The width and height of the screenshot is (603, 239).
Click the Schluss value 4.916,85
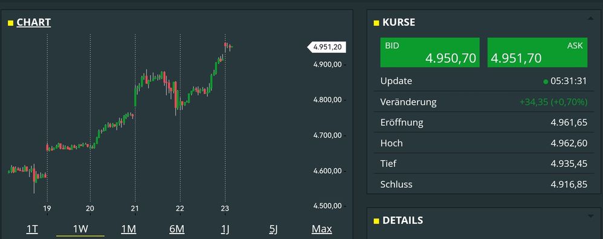point(569,184)
